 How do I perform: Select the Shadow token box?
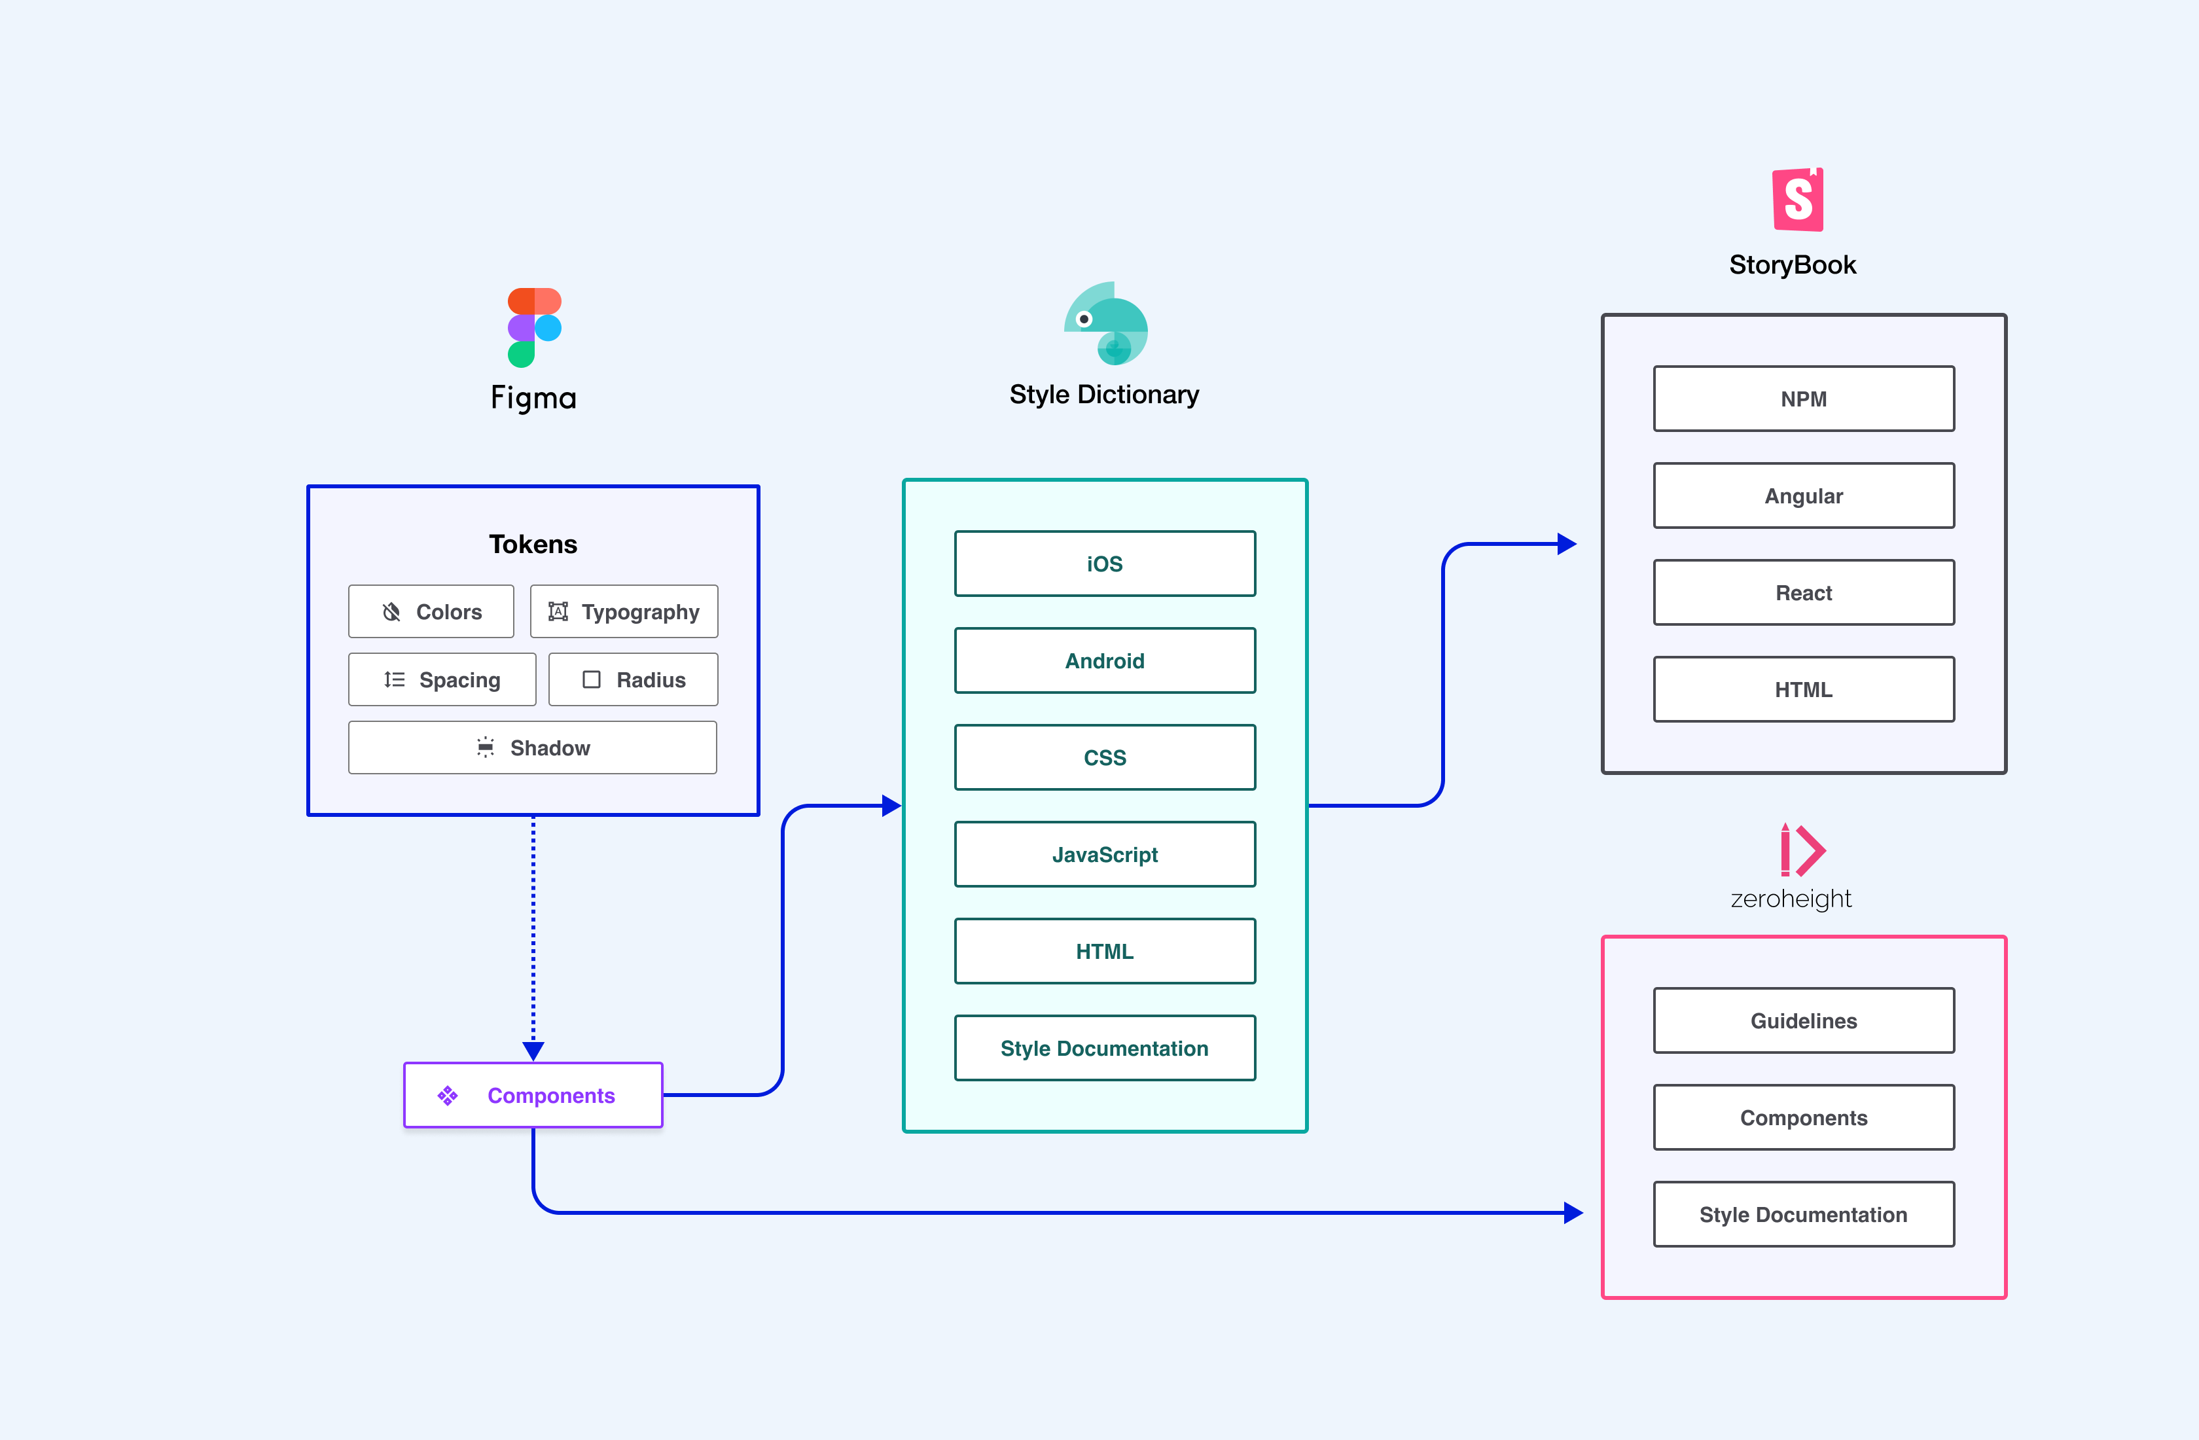pos(533,747)
